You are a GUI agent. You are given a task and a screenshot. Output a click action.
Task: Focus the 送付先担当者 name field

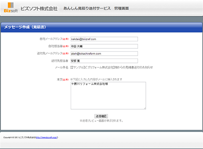point(104,61)
